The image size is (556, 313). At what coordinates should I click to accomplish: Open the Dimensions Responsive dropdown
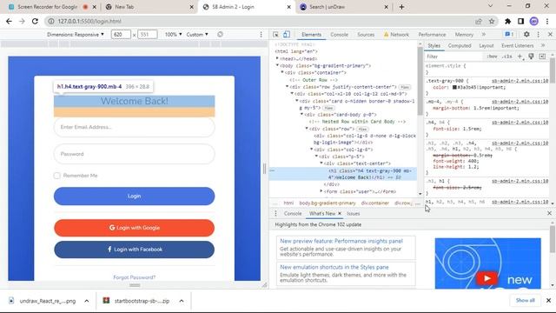[76, 35]
